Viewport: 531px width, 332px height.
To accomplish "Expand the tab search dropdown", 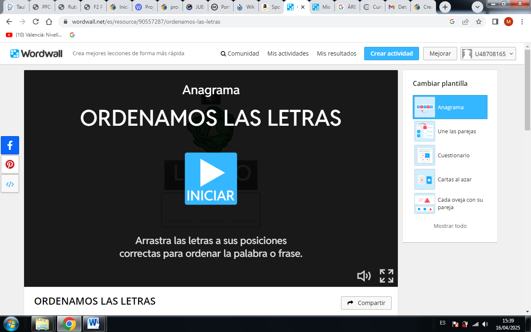I will tap(478, 7).
